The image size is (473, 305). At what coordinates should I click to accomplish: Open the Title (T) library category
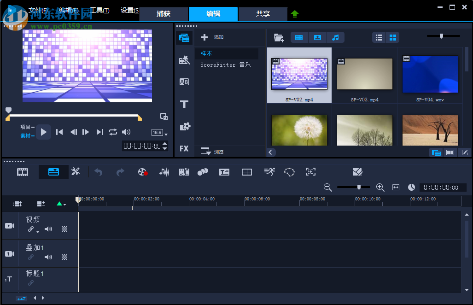[x=184, y=105]
